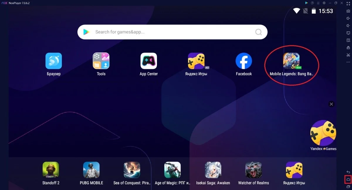Open the toolbox icon in sidebar
This screenshot has width=352, height=190.
(x=348, y=47)
